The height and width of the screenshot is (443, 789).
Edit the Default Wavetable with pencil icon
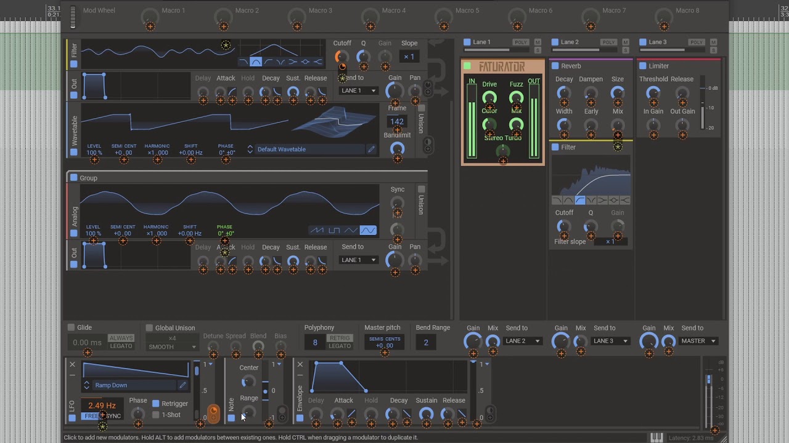coord(371,149)
